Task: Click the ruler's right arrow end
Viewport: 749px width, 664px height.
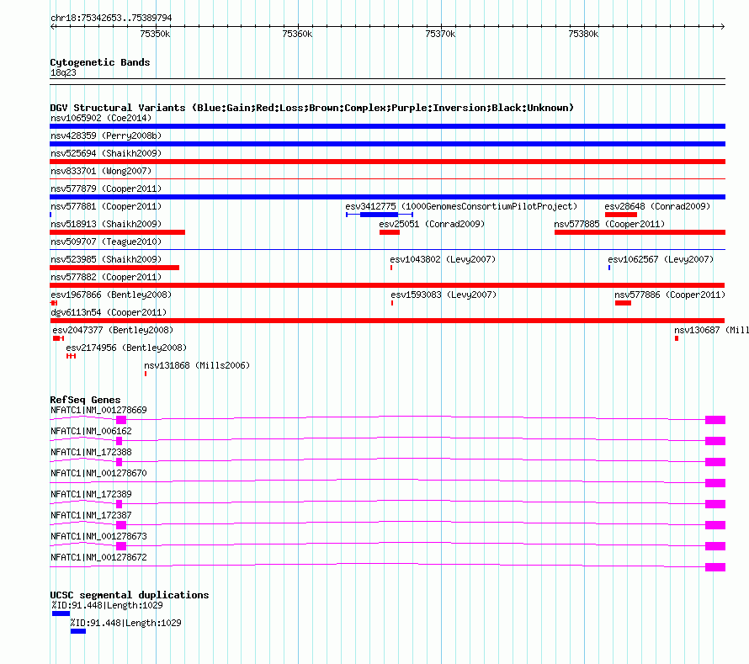Action: tap(723, 27)
